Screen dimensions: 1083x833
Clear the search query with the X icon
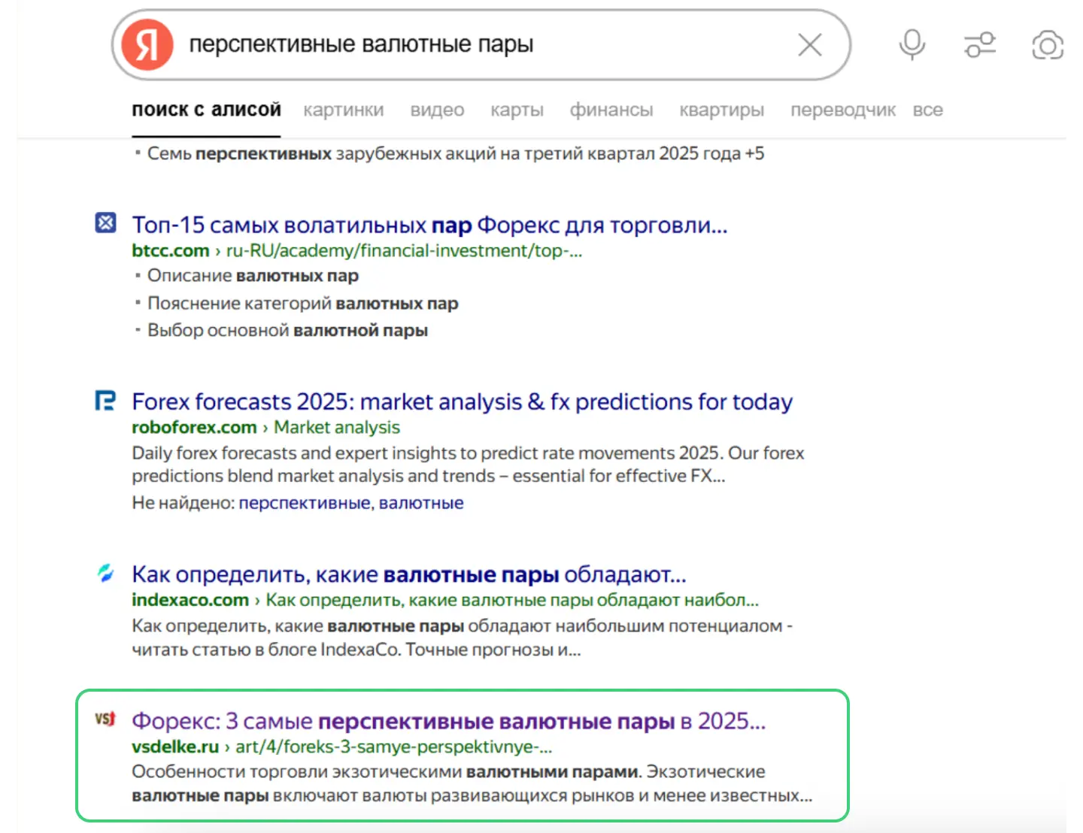pos(810,45)
